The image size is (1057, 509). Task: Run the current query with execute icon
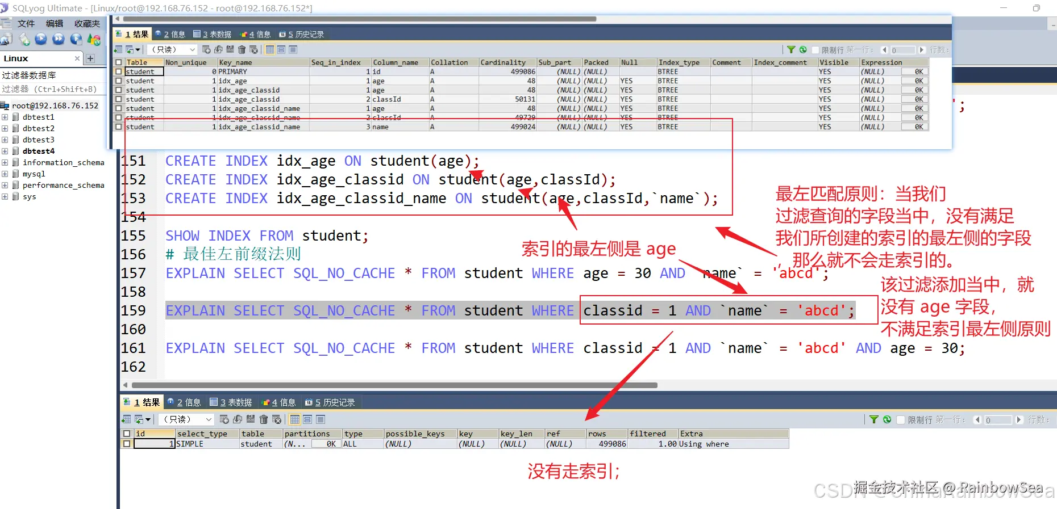tap(41, 39)
